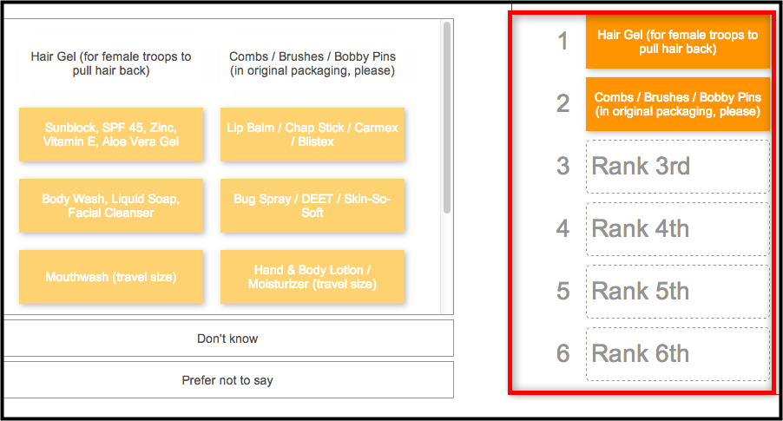Click the rank number 6 label

click(563, 353)
